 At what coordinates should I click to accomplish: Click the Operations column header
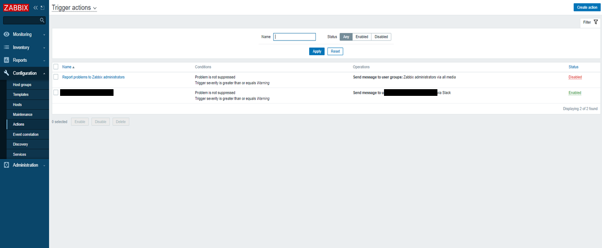(x=361, y=67)
